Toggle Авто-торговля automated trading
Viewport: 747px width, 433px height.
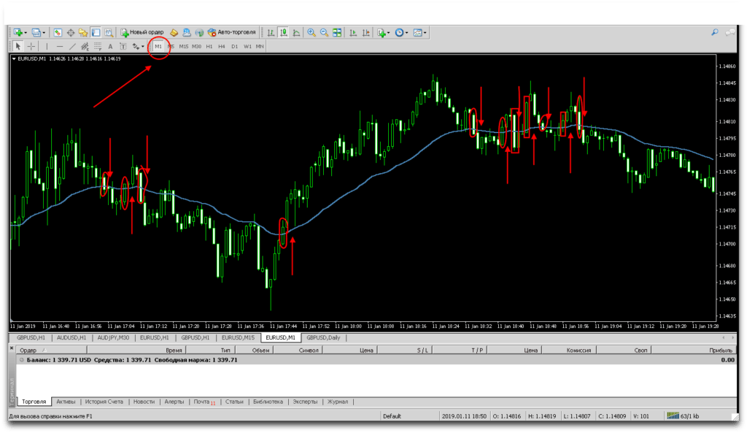tap(232, 32)
